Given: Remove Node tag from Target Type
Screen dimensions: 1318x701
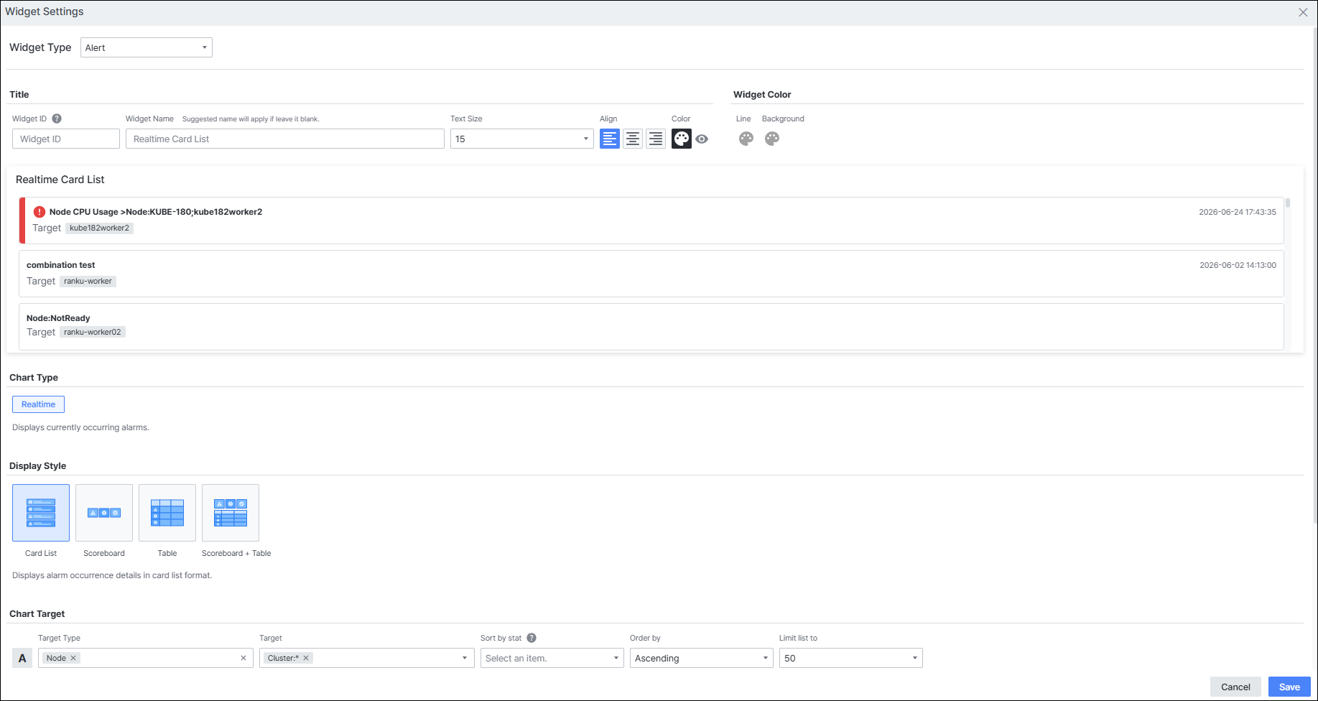Looking at the screenshot, I should 73,658.
